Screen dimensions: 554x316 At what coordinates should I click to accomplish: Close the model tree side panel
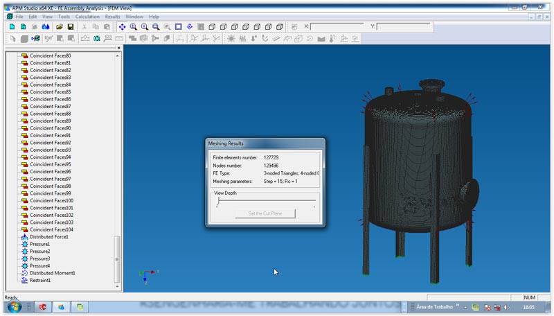118,48
